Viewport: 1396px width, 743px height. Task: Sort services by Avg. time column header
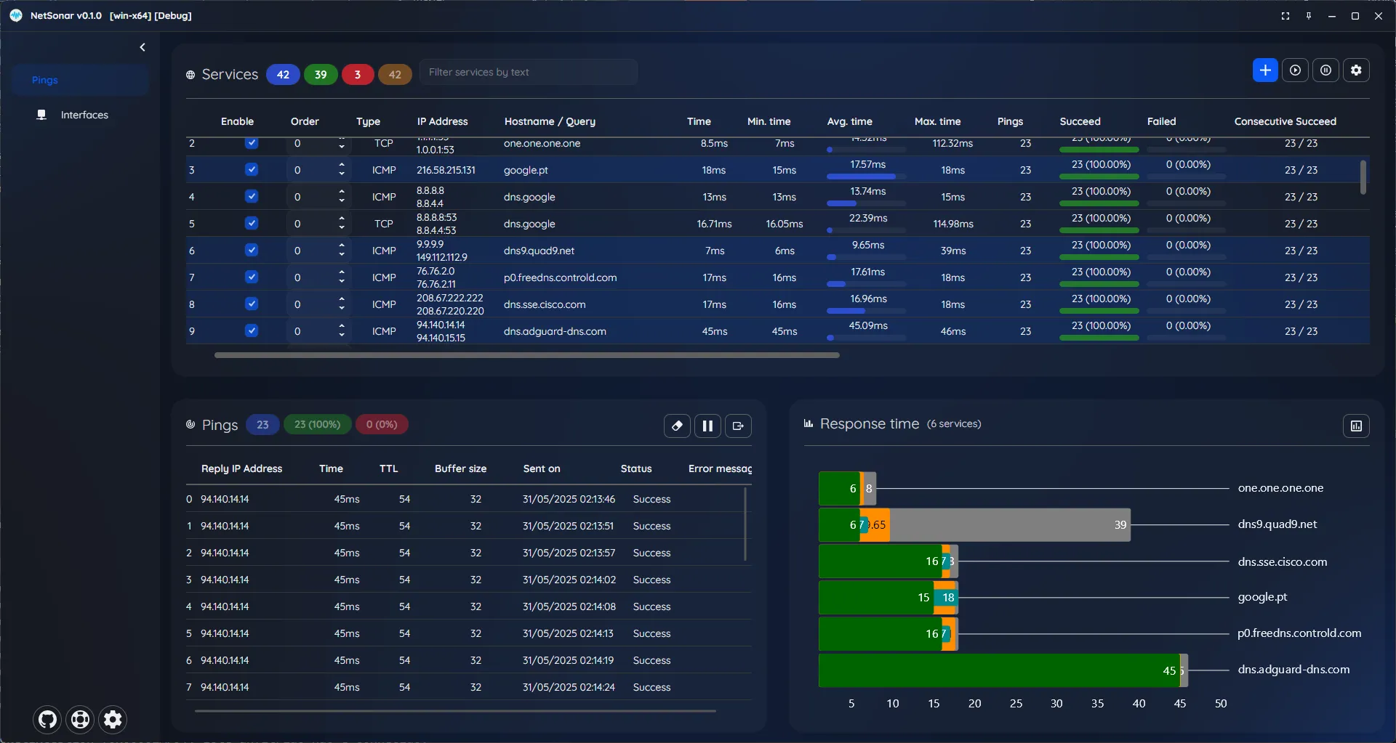(849, 121)
